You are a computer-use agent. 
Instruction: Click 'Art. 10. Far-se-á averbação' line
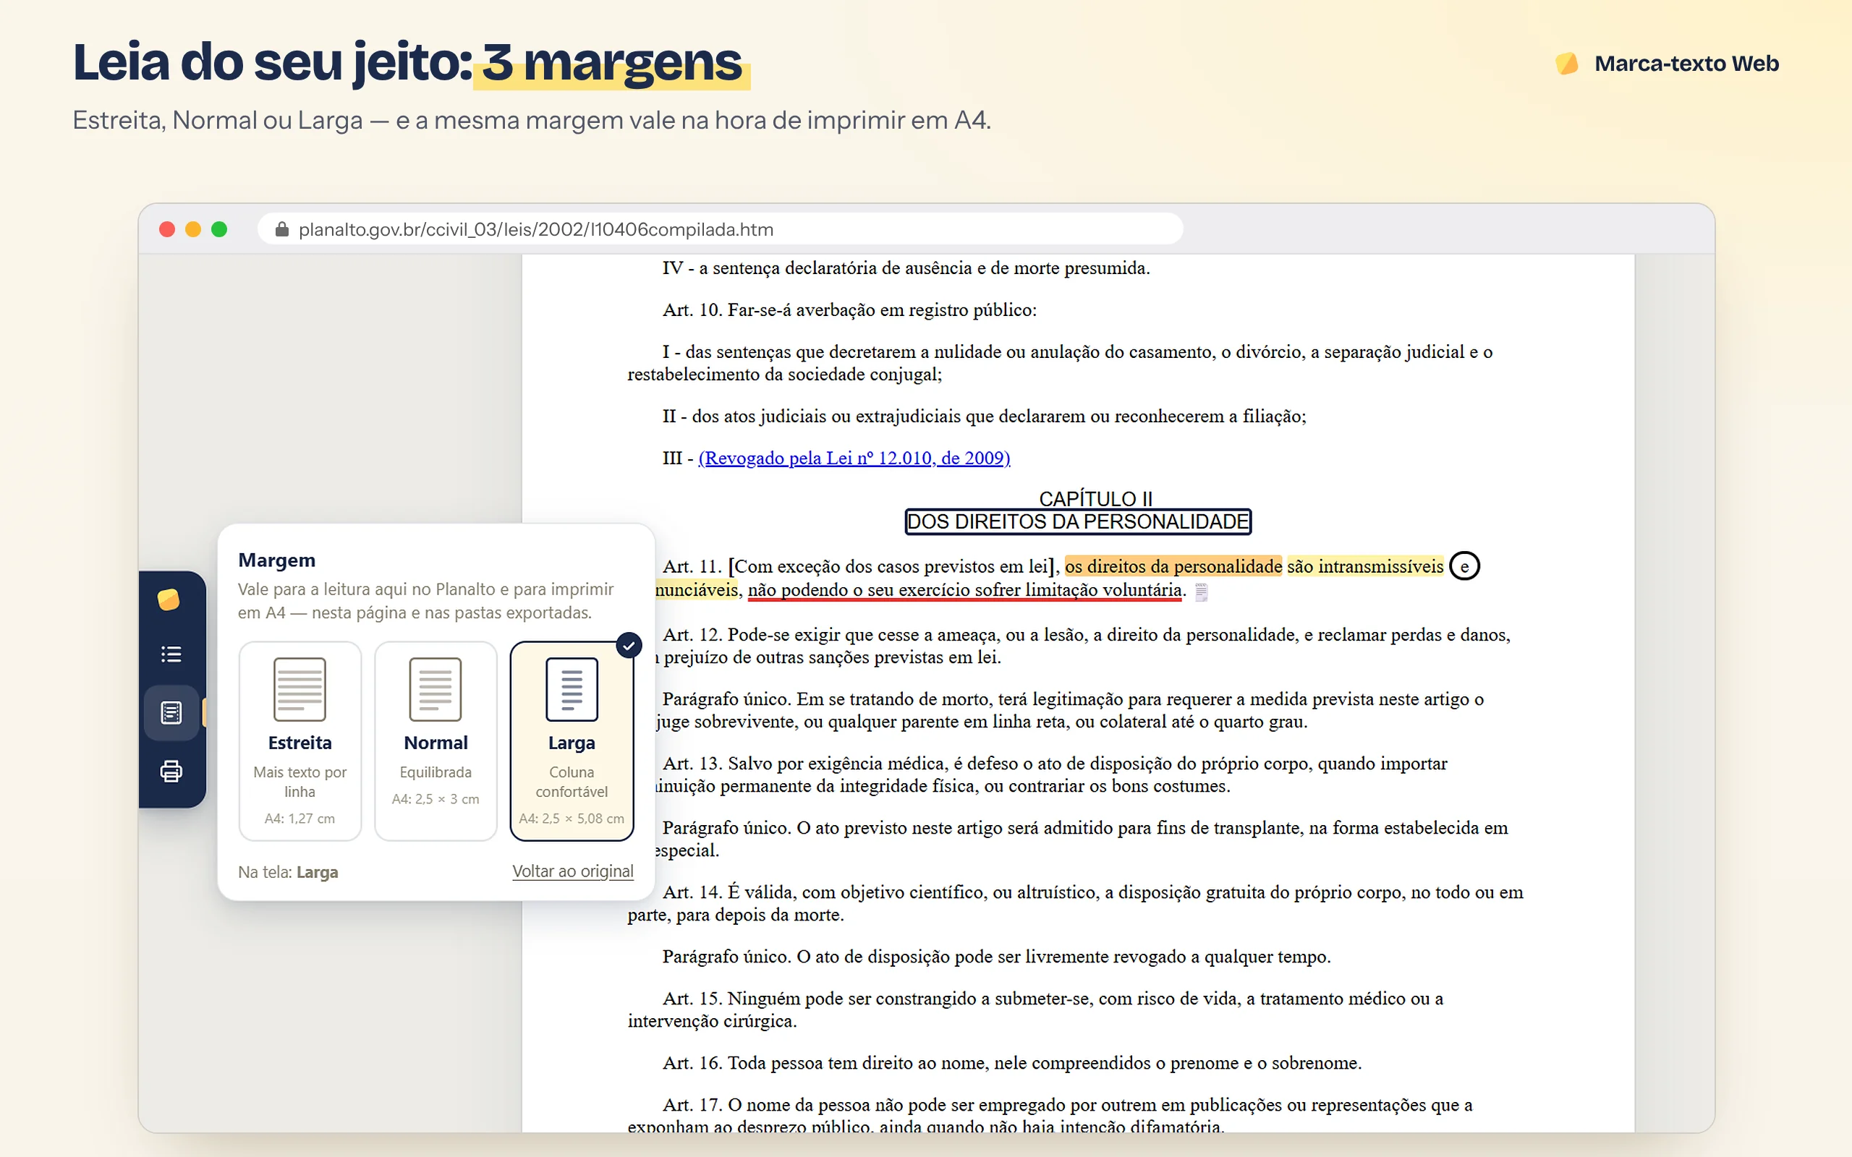(x=849, y=310)
